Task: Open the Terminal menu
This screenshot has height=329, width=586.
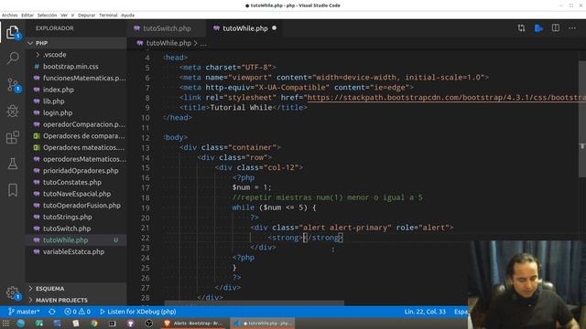Action: [x=108, y=16]
